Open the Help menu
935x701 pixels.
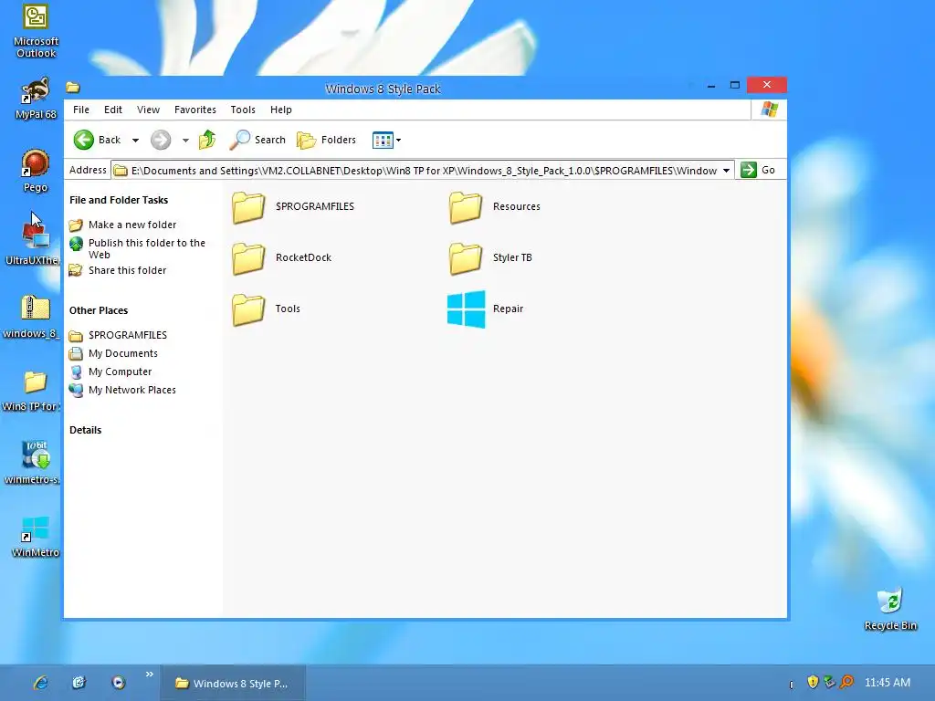point(281,110)
